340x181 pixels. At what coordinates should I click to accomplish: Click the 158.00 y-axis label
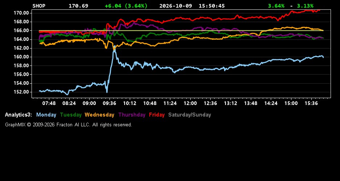[x=21, y=66]
